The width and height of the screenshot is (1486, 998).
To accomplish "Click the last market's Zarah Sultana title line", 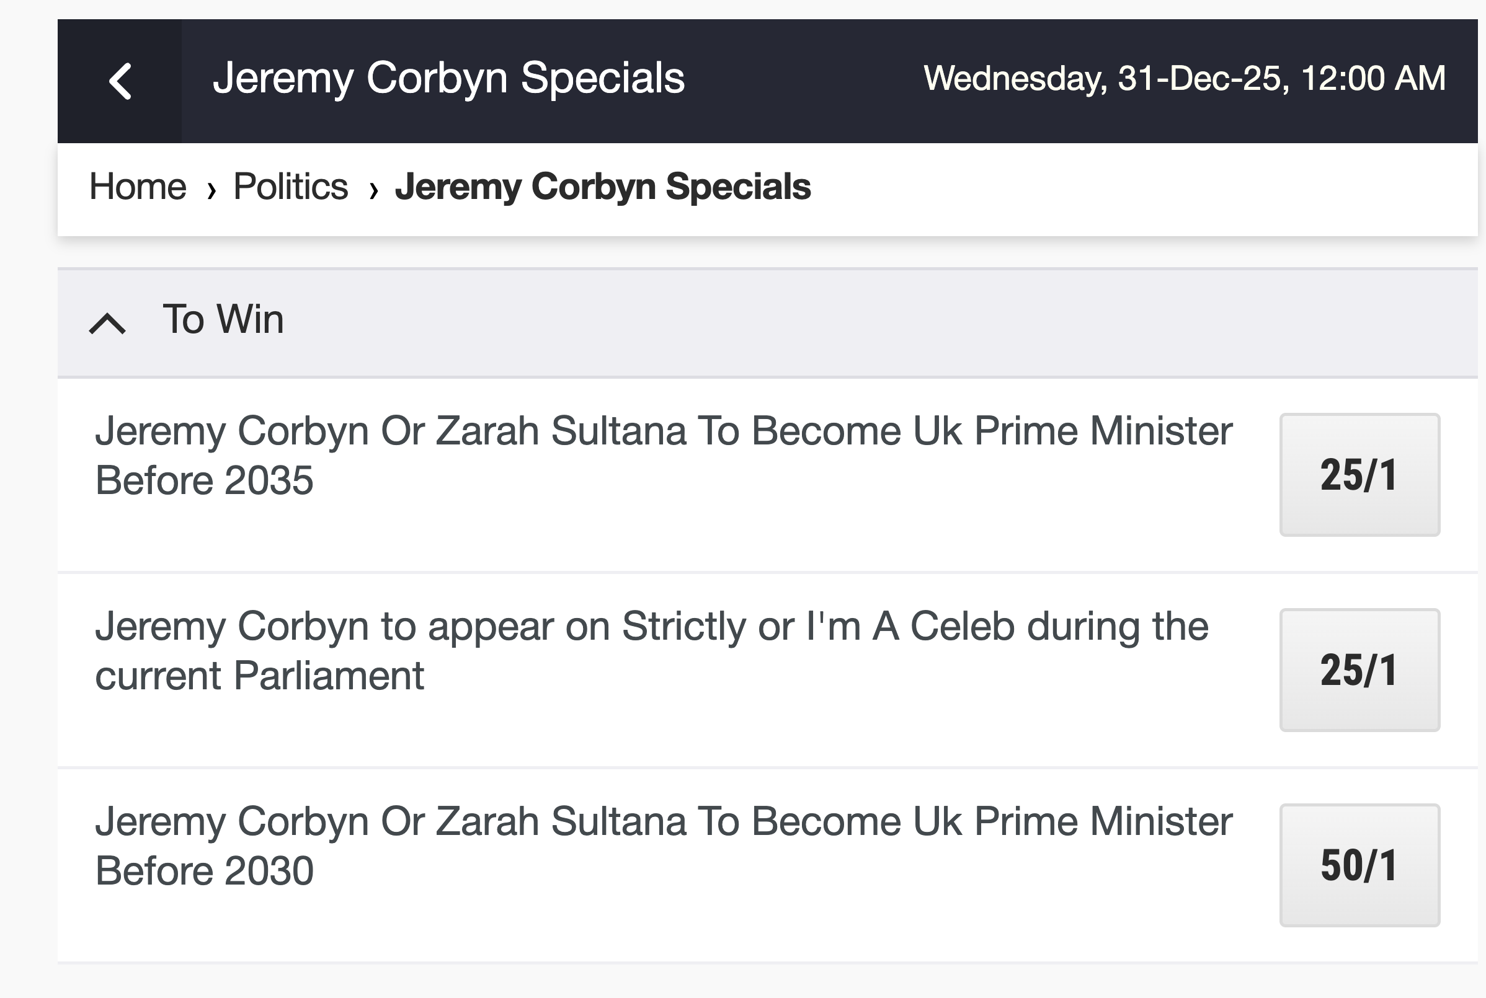I will [x=664, y=821].
